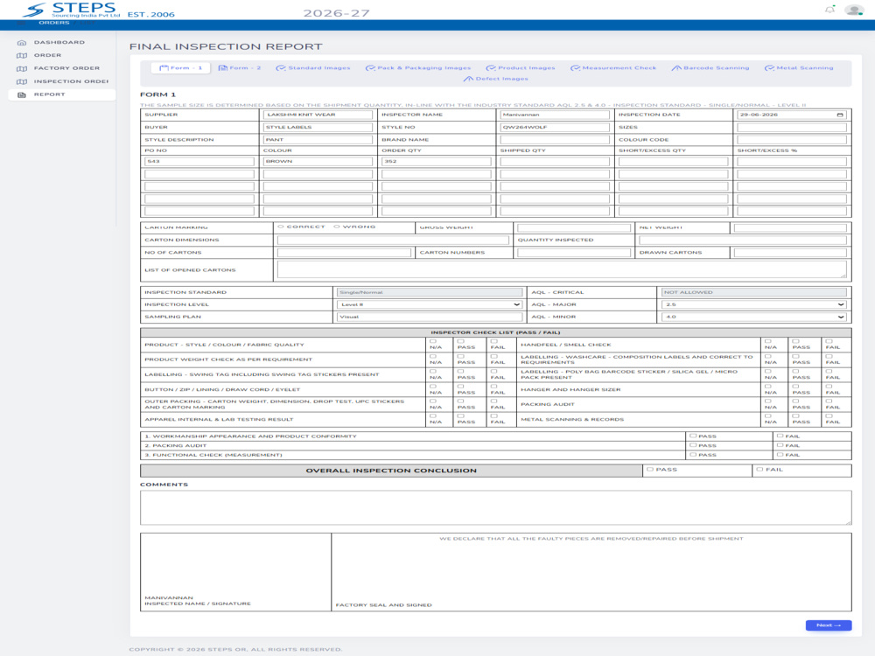This screenshot has width=875, height=656.
Task: Expand the AQL - Major dropdown
Action: point(753,304)
